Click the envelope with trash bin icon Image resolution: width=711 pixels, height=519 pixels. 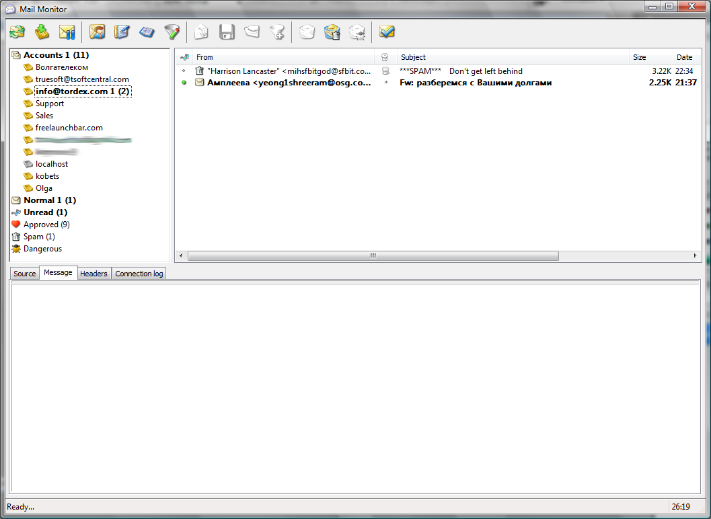click(332, 32)
